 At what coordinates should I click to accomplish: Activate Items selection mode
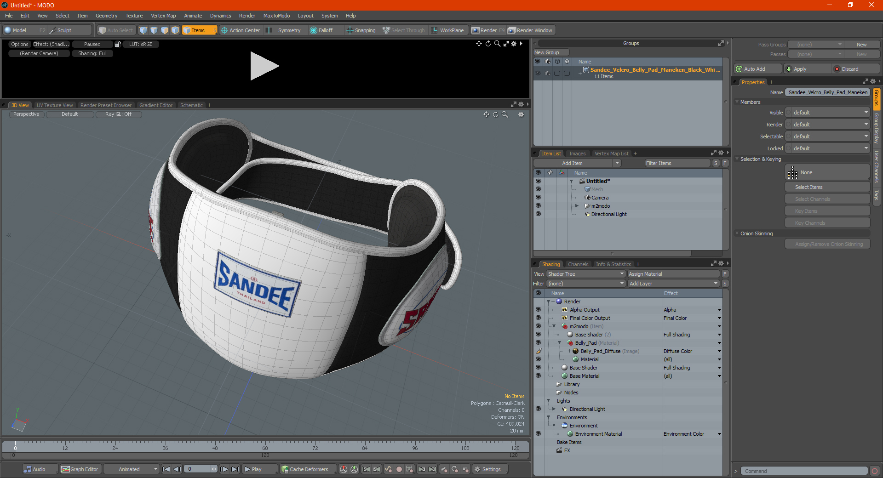coord(199,30)
